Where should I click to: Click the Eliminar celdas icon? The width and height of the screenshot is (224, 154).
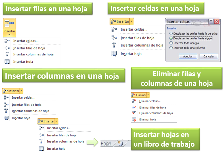pos(134,101)
